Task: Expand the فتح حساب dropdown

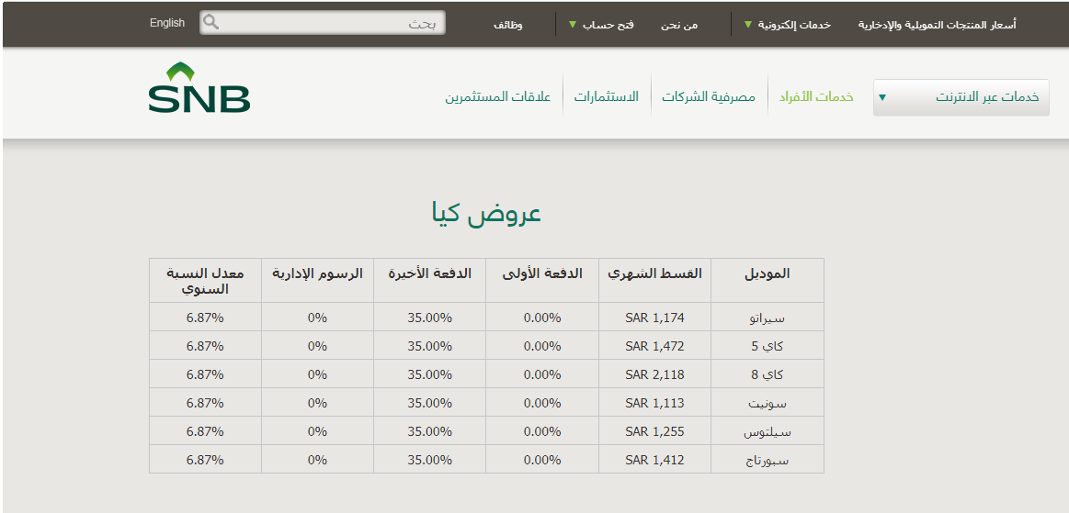Action: click(601, 25)
